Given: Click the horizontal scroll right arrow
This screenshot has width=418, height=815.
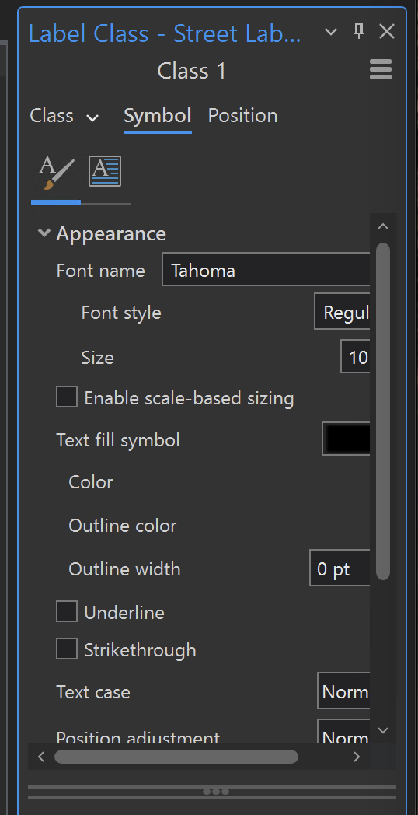Looking at the screenshot, I should point(357,757).
